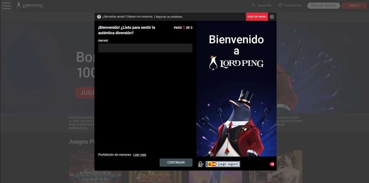Image resolution: width=369 pixels, height=183 pixels.
Task: Click the búsqueda search field
Action: coord(264,5)
